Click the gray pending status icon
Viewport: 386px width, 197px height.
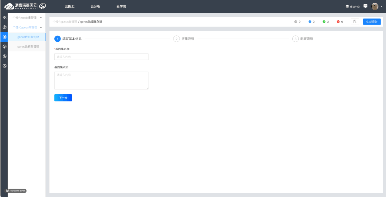coord(296,22)
